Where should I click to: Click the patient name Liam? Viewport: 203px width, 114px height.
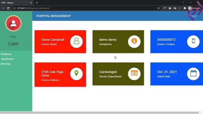pyautogui.click(x=13, y=44)
